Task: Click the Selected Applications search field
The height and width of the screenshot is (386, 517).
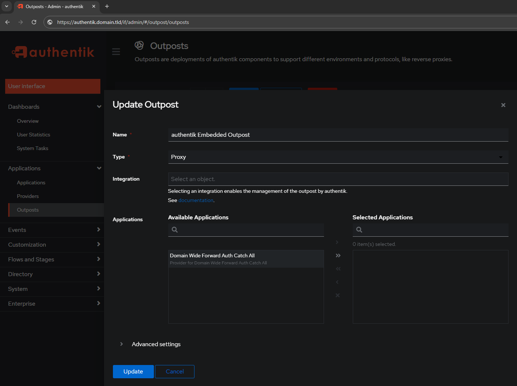Action: click(x=431, y=230)
